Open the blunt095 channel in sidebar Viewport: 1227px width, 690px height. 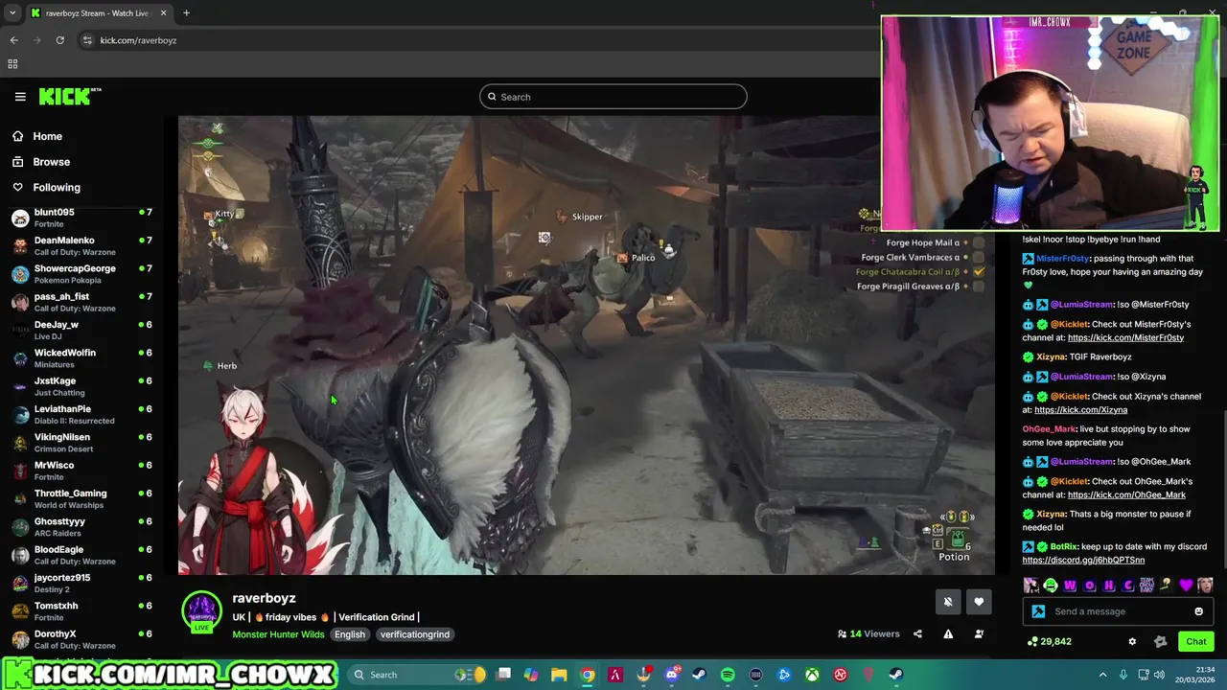click(x=81, y=218)
